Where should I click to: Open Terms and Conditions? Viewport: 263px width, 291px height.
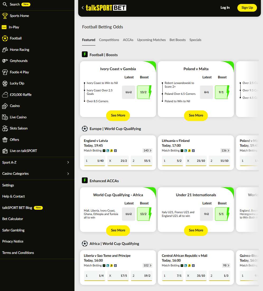coord(18,253)
